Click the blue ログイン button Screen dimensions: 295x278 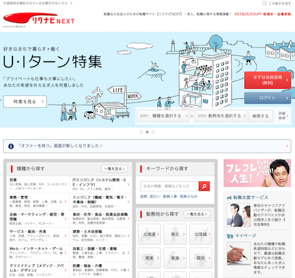[x=268, y=98]
